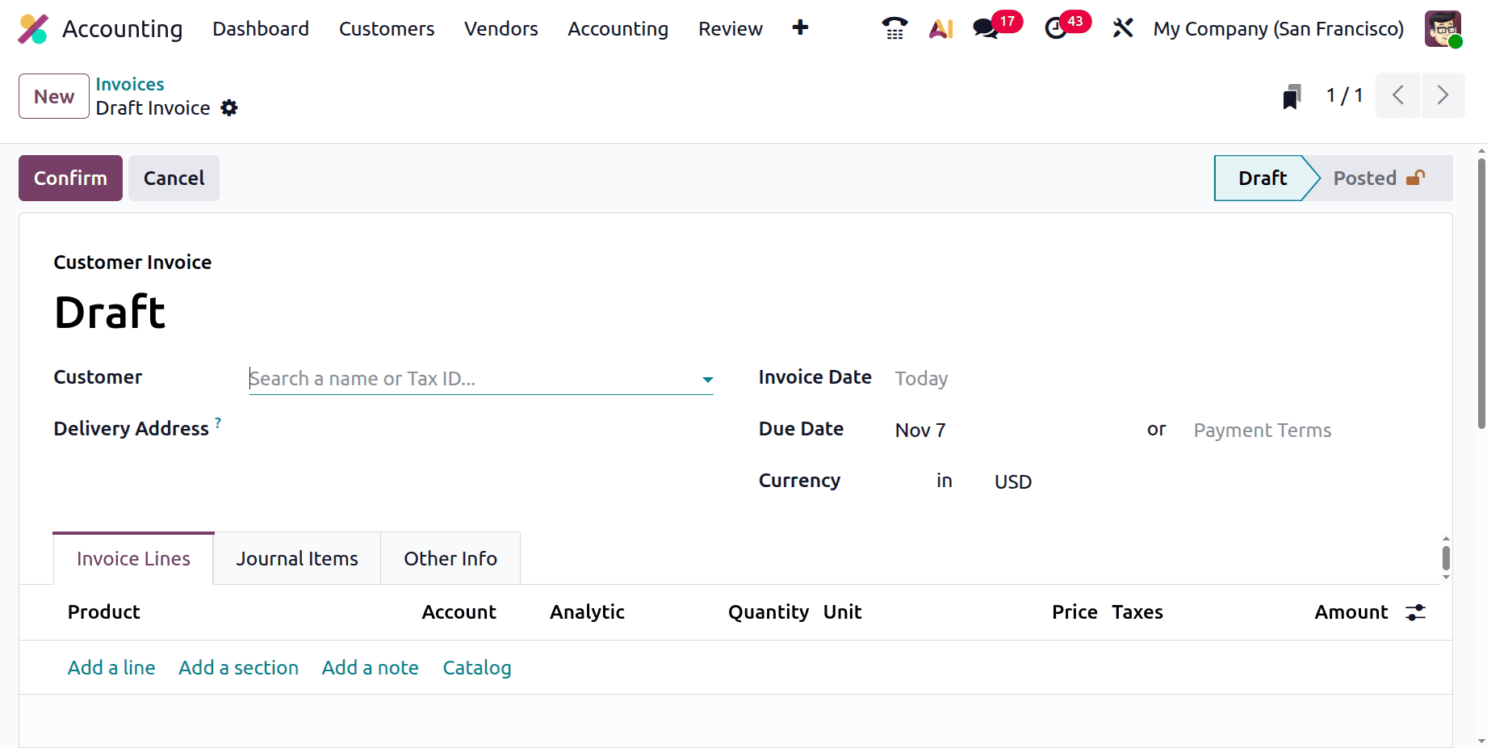Launch the AI assistant icon
This screenshot has height=748, width=1487.
[x=940, y=27]
